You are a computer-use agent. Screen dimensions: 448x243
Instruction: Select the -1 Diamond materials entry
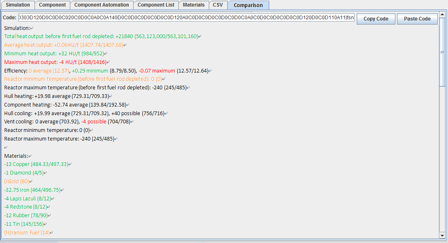pyautogui.click(x=25, y=173)
